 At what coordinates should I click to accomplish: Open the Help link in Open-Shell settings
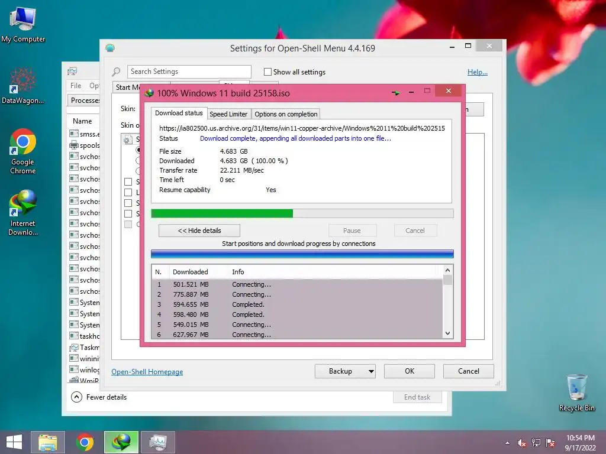point(478,72)
